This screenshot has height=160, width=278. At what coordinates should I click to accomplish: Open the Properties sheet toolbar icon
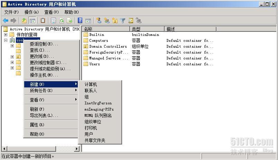pos(53,20)
